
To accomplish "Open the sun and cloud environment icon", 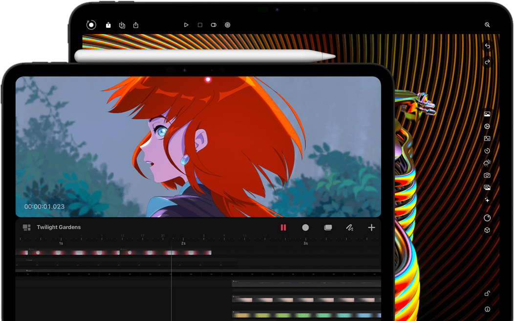I will 487,162.
